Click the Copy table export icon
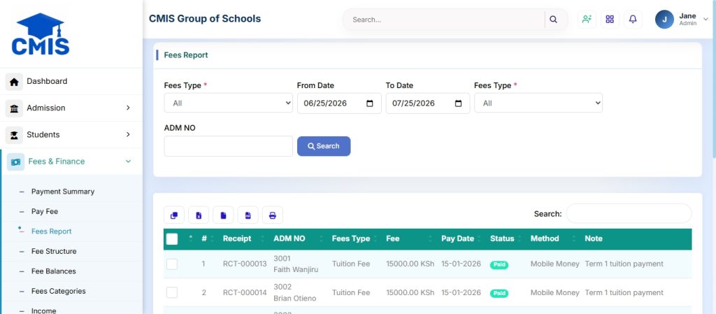The width and height of the screenshot is (716, 314). point(174,215)
